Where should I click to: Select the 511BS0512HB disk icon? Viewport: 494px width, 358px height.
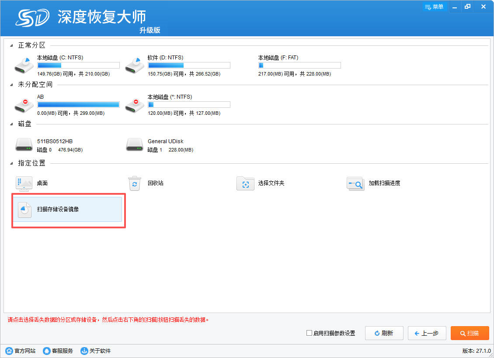point(24,145)
